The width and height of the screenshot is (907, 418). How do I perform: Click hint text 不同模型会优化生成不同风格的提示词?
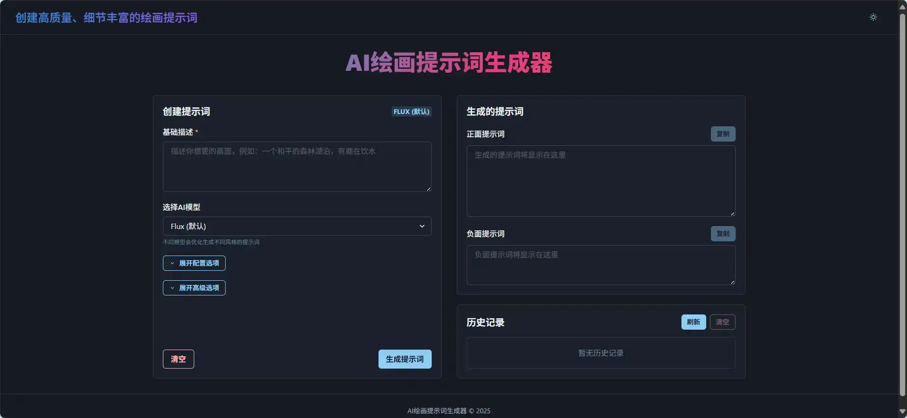coord(211,242)
